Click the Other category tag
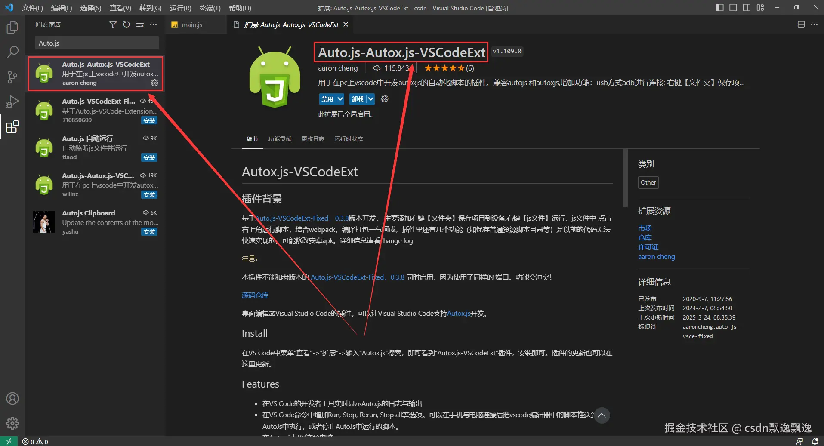The width and height of the screenshot is (824, 446). pos(648,182)
